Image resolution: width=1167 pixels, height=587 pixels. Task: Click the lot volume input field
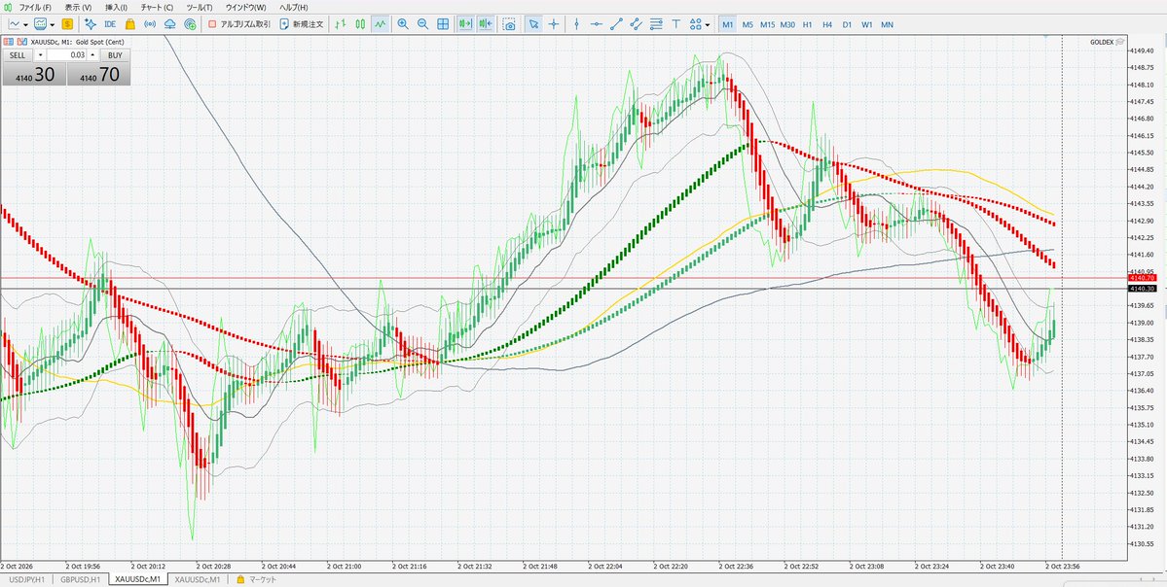click(67, 55)
